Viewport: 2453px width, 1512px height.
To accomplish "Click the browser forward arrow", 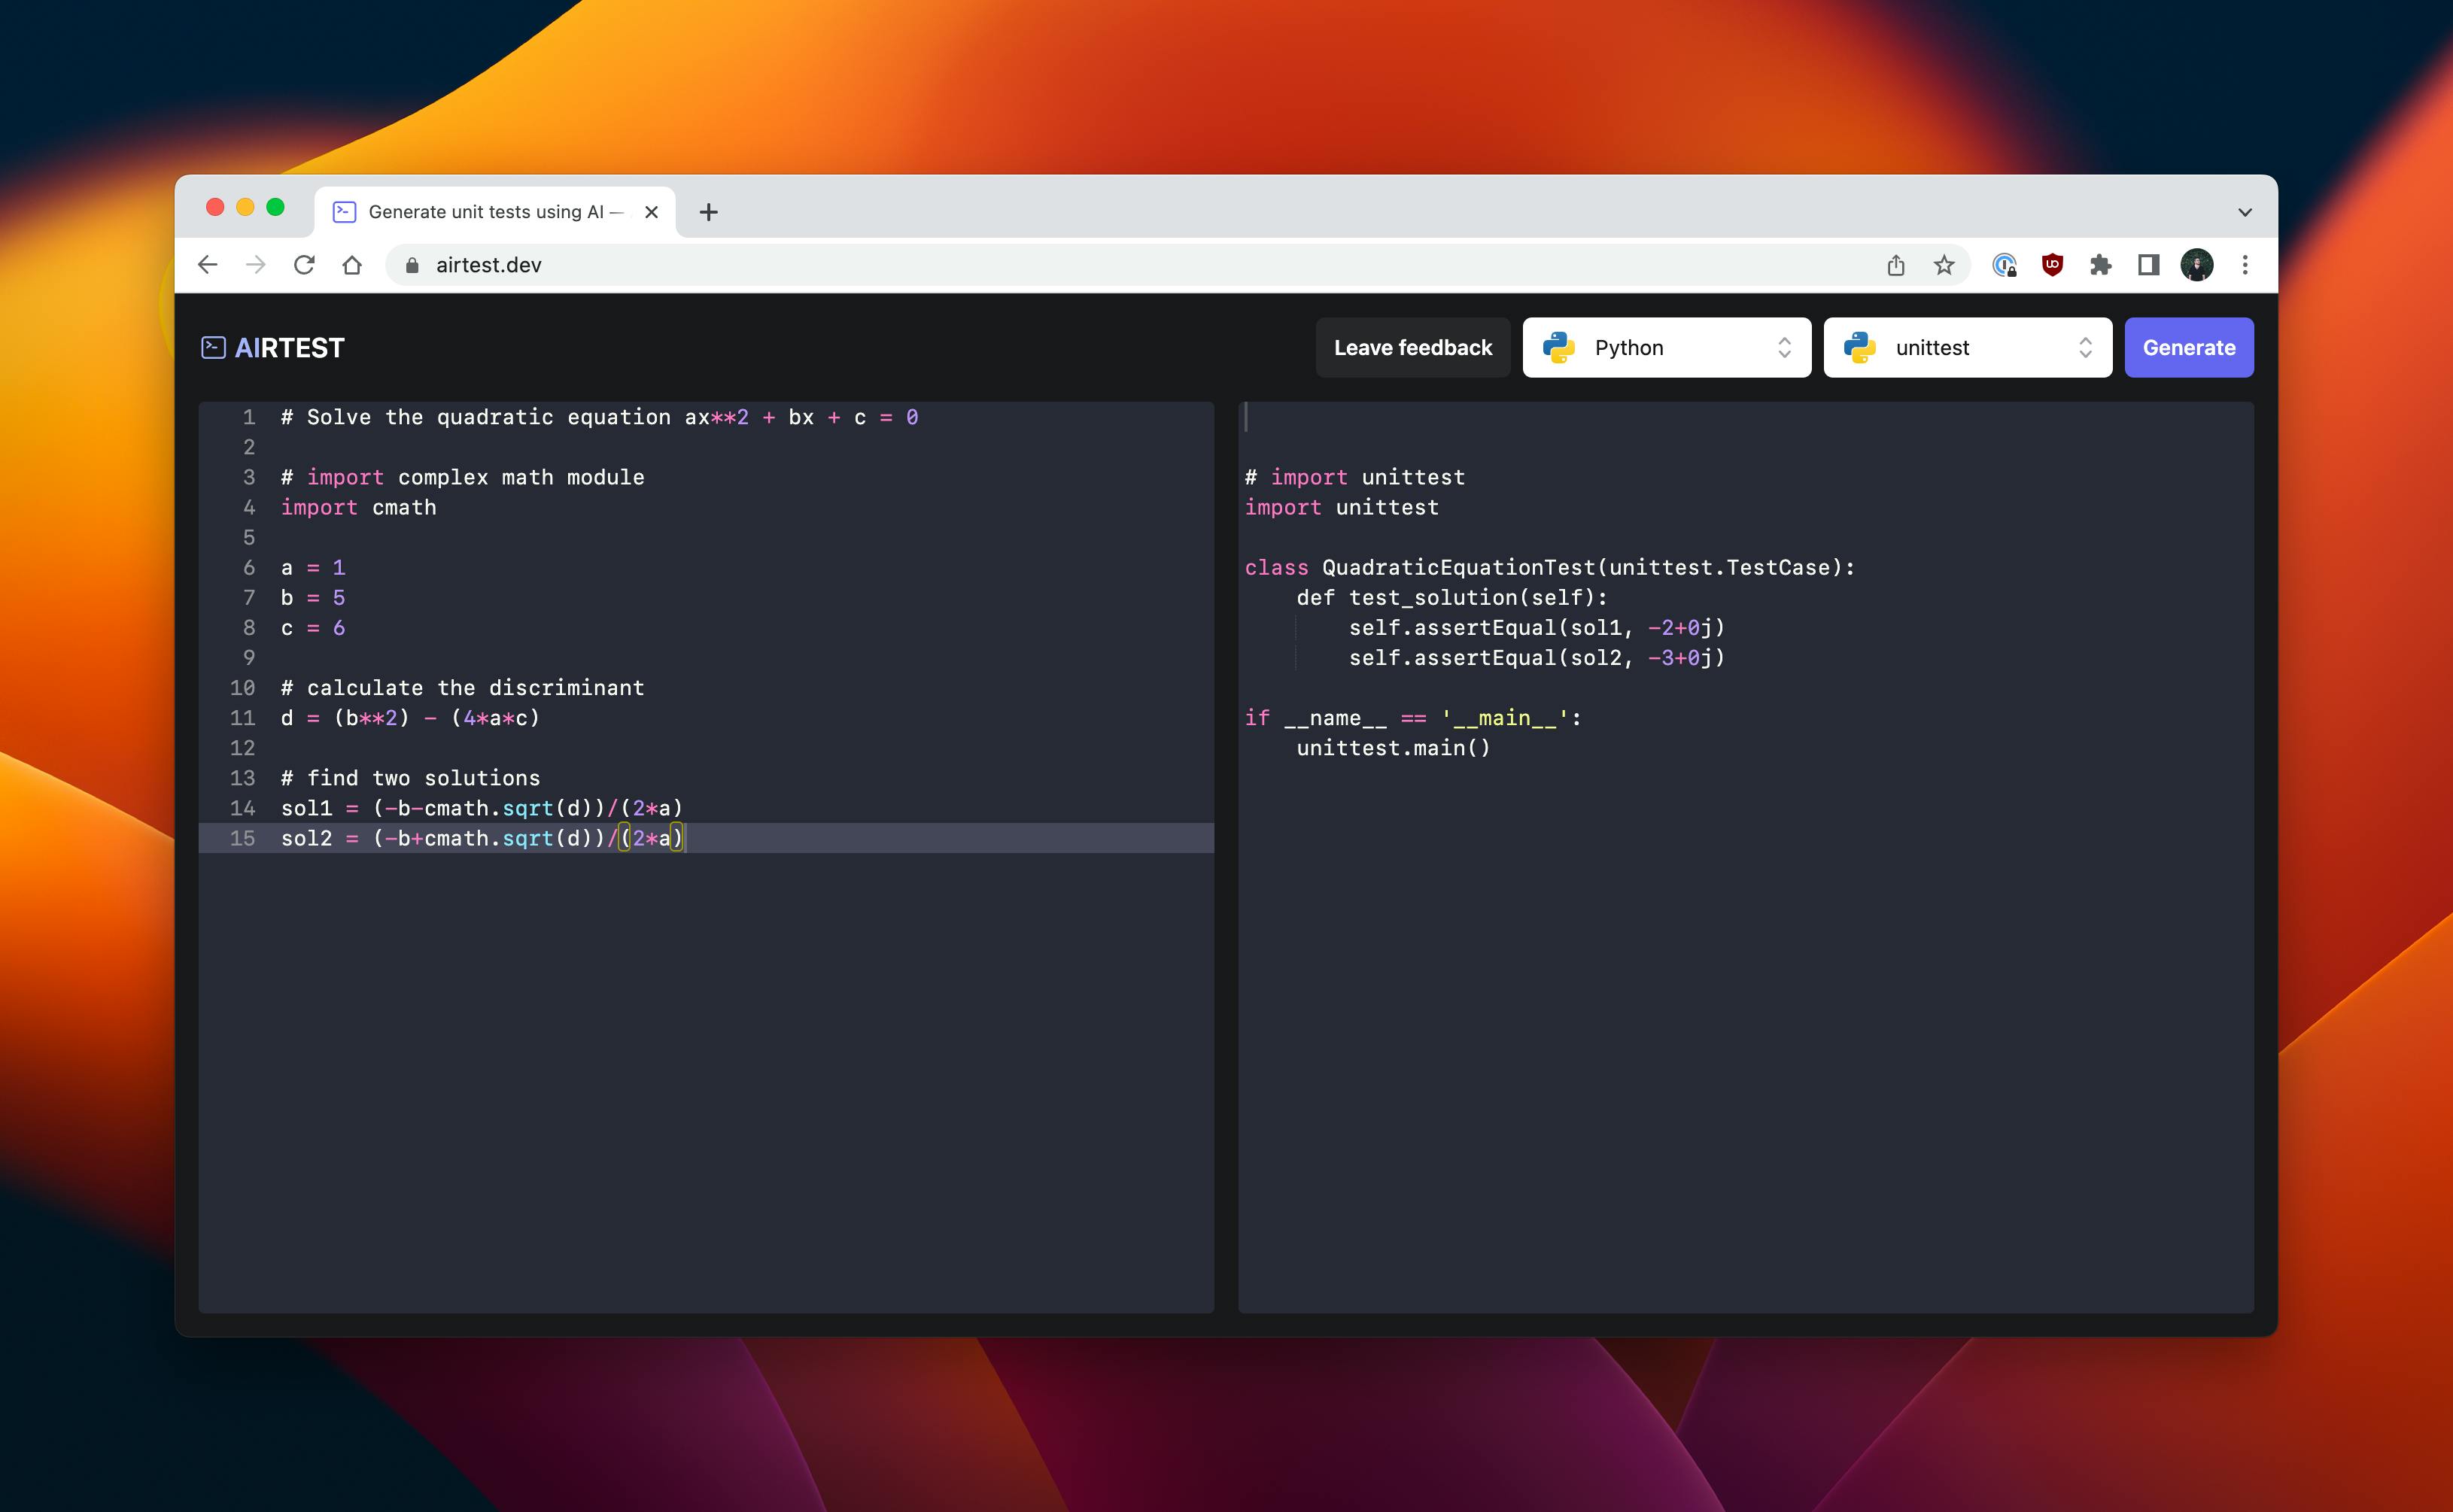I will tap(256, 265).
